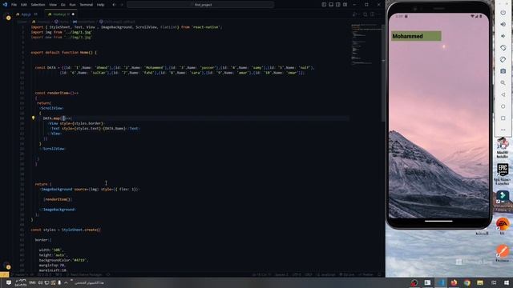Click the emulator Rotate Right button
The height and width of the screenshot is (288, 513).
click(503, 59)
